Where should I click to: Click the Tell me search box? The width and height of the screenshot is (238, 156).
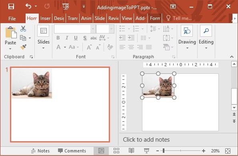(x=179, y=18)
